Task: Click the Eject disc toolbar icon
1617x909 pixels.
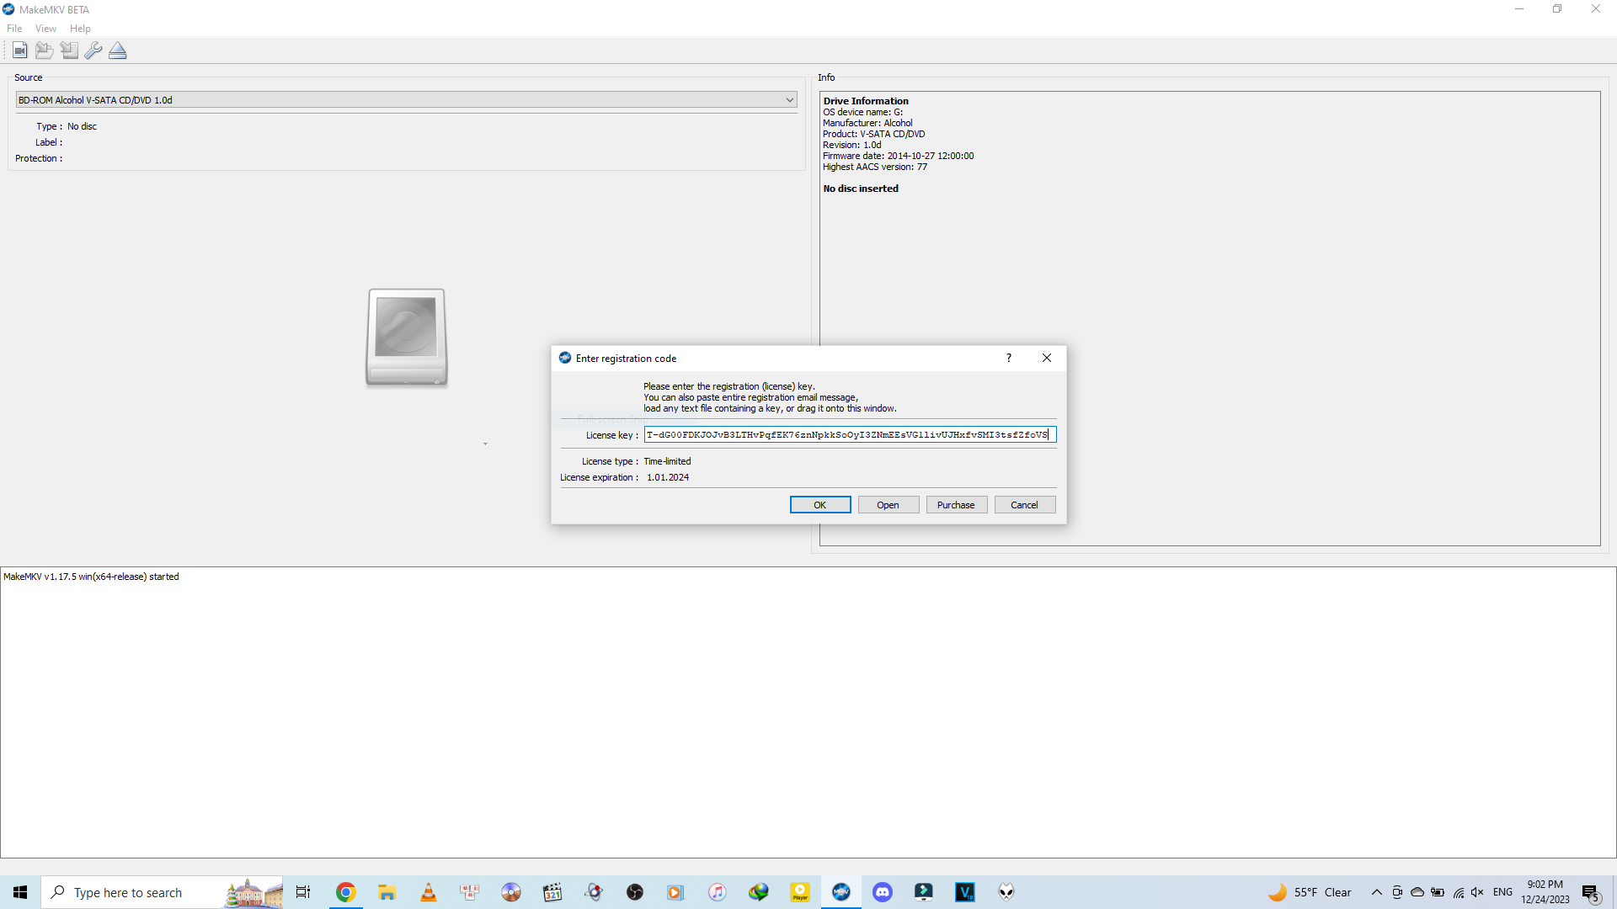Action: click(118, 50)
